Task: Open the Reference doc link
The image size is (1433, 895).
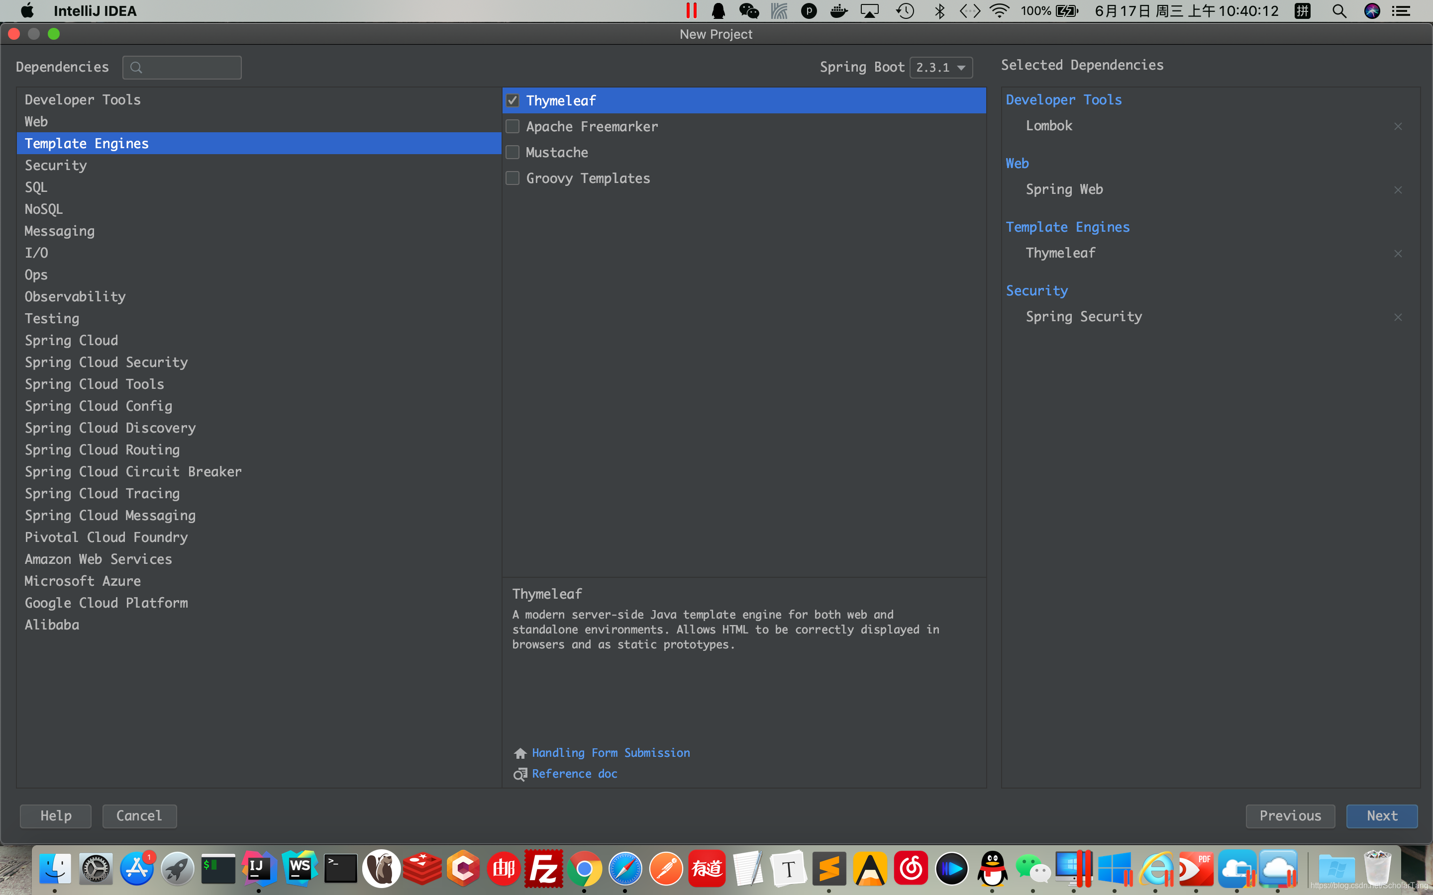Action: tap(574, 774)
